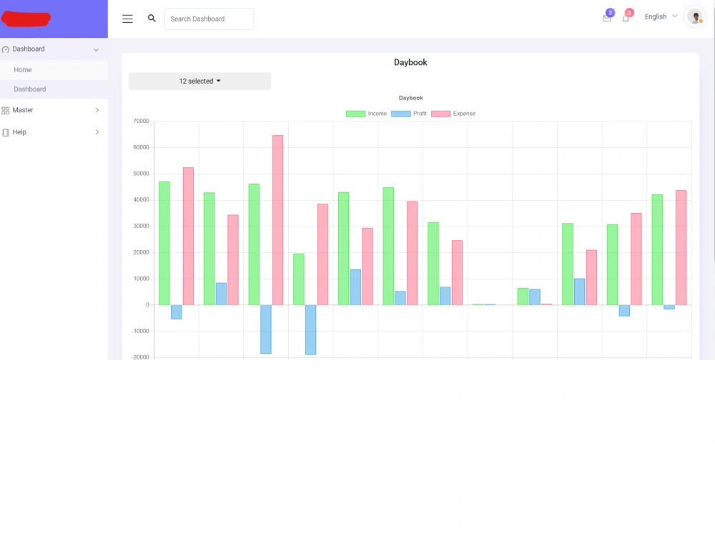Click the tallest pink Expense bar

277,220
